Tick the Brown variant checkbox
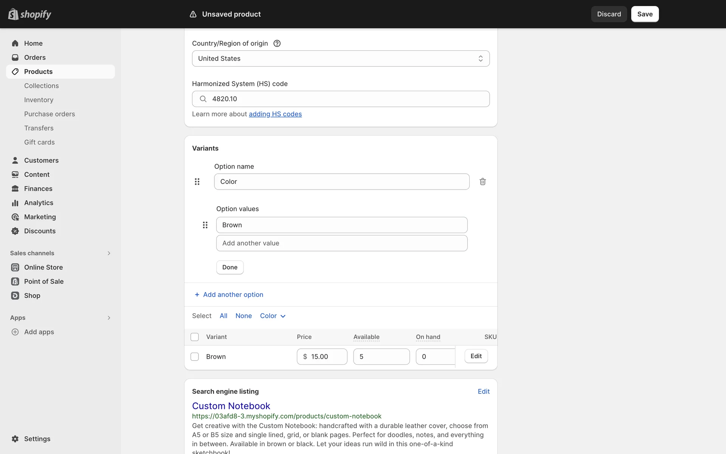726x454 pixels. (x=195, y=357)
